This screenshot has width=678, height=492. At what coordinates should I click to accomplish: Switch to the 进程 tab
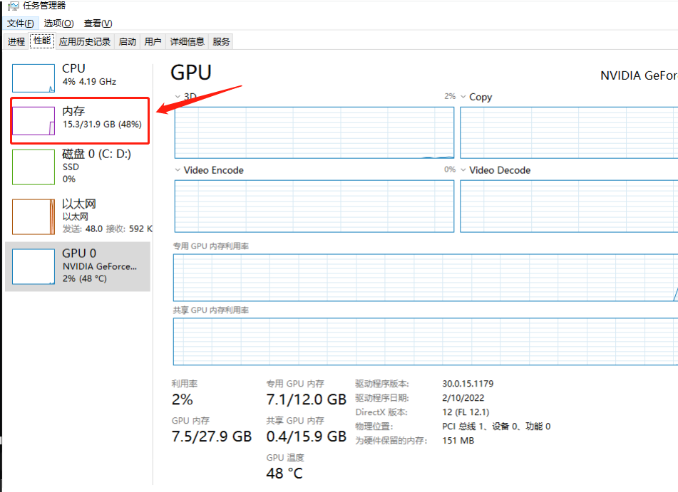[16, 42]
